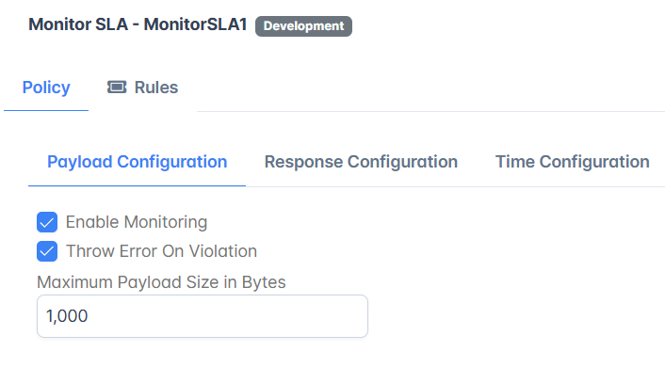Image resolution: width=665 pixels, height=367 pixels.
Task: Focus the Maximum Payload Size input field
Action: tap(203, 316)
